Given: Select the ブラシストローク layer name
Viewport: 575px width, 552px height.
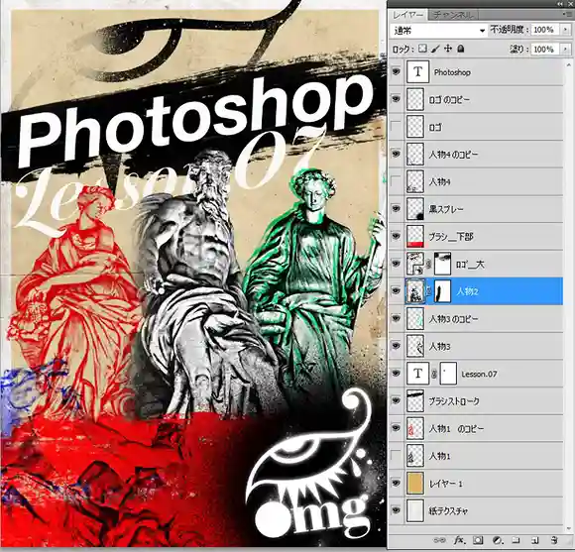Looking at the screenshot, I should 454,401.
